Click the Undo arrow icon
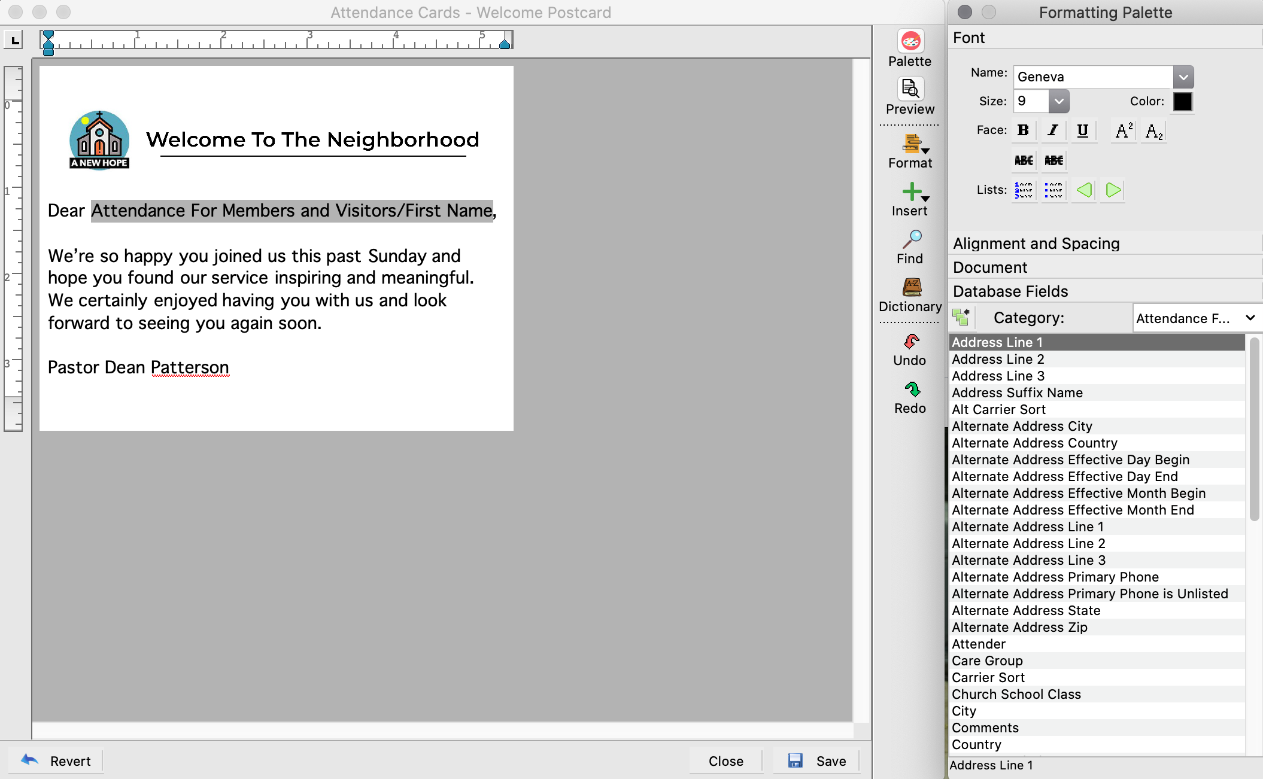 (911, 342)
